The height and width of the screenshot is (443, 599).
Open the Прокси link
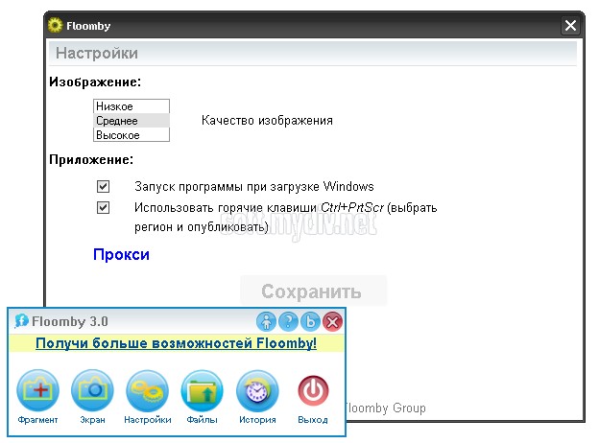[121, 254]
